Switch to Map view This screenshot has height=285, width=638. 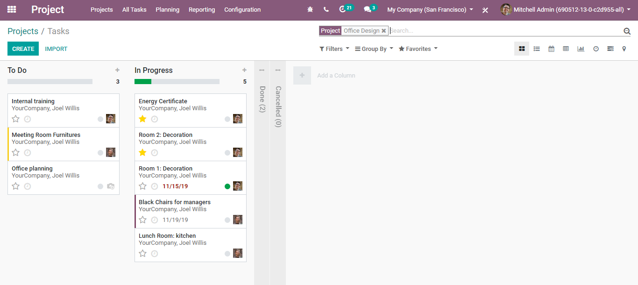tap(624, 49)
